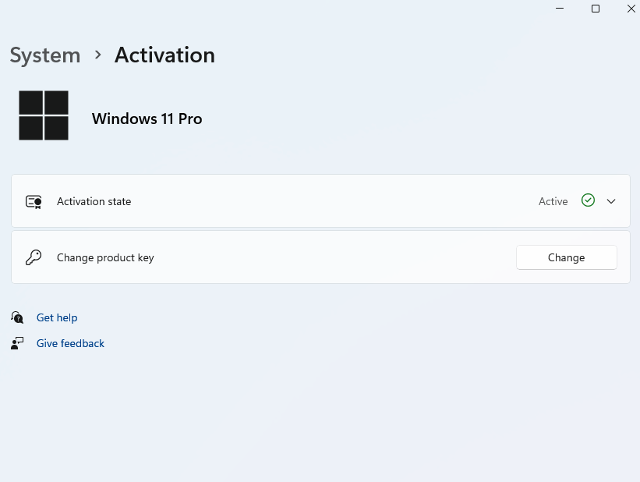
Task: Click the minimize icon in the title bar
Action: coord(559,9)
